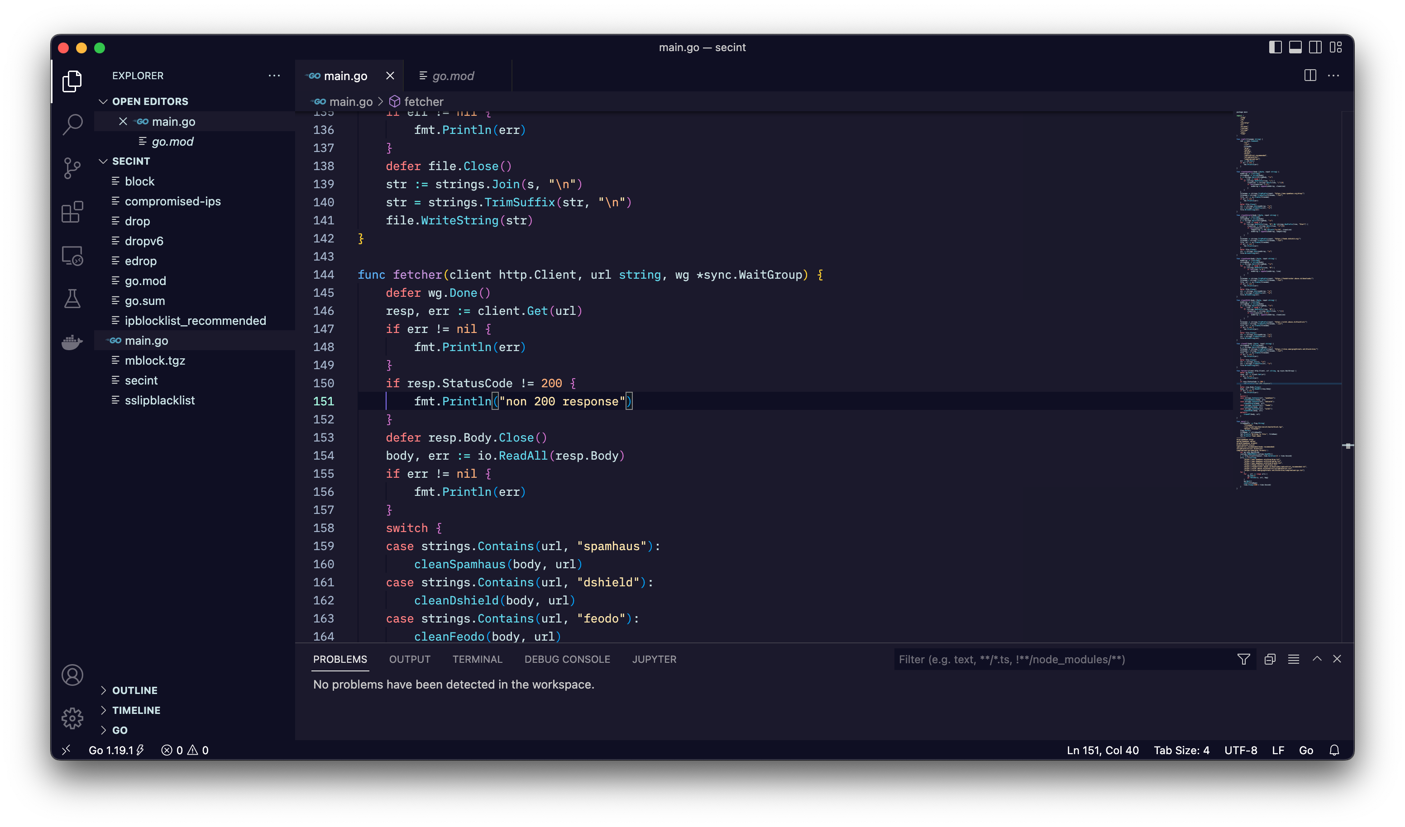Open the Accounts menu icon
This screenshot has width=1405, height=827.
coord(72,675)
